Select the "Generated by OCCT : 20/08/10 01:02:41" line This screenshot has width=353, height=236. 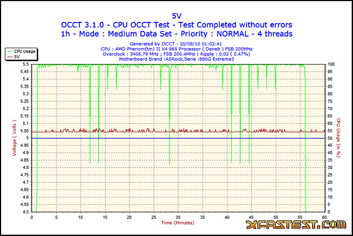[x=175, y=44]
